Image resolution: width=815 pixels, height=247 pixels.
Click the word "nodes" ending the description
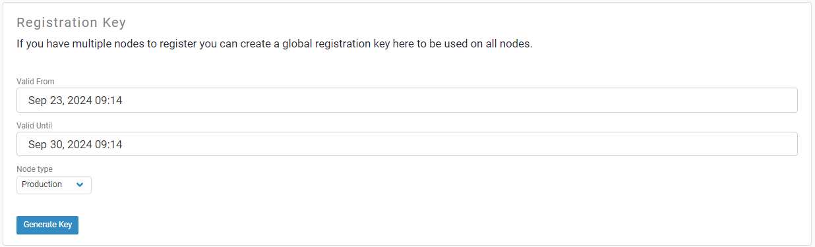pos(515,45)
